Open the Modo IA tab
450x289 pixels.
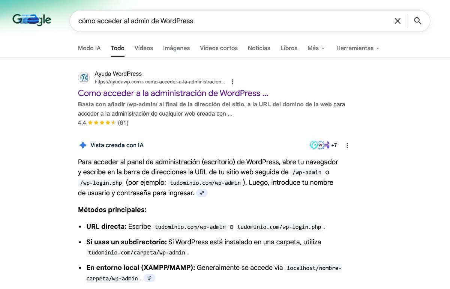89,48
